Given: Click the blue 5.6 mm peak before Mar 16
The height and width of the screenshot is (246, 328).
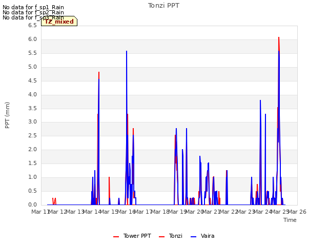Looking at the screenshot, I should tap(127, 51).
